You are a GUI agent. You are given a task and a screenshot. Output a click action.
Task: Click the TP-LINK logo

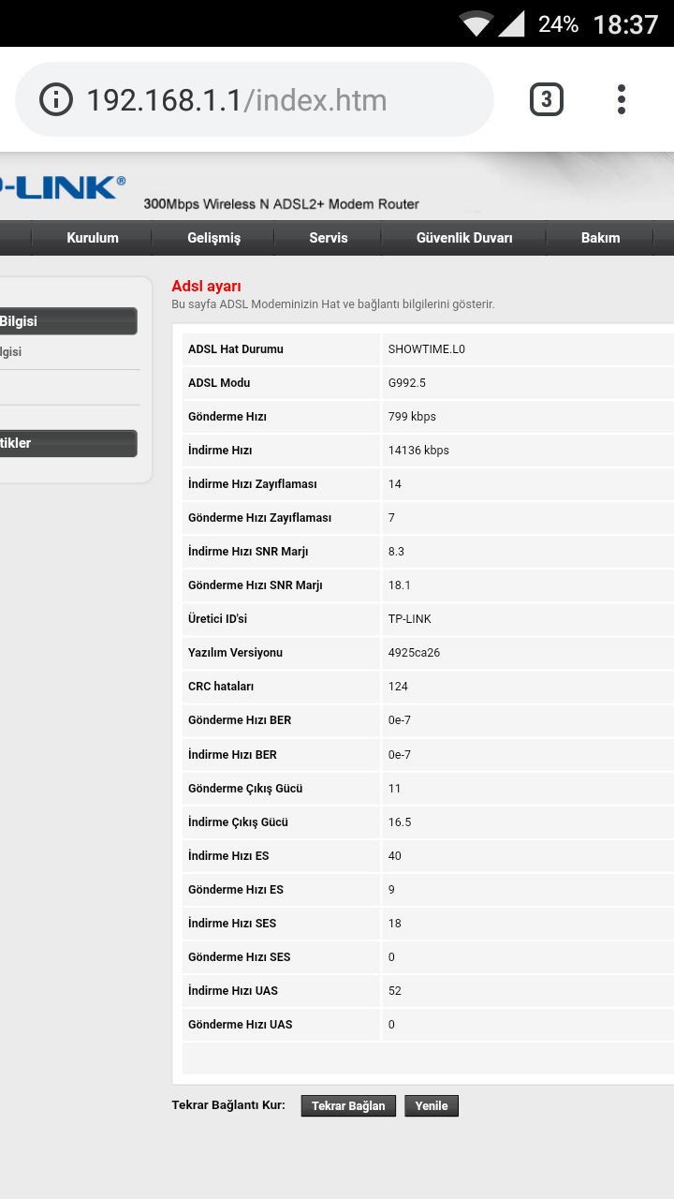click(63, 187)
